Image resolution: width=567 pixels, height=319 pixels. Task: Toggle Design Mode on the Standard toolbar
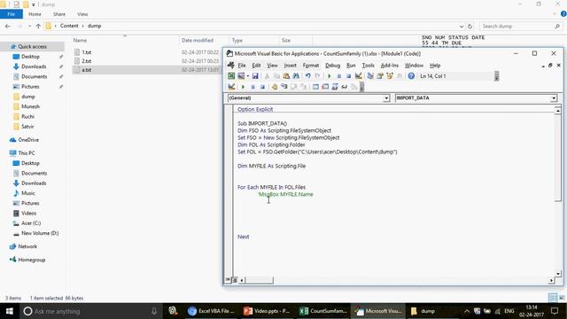[358, 76]
